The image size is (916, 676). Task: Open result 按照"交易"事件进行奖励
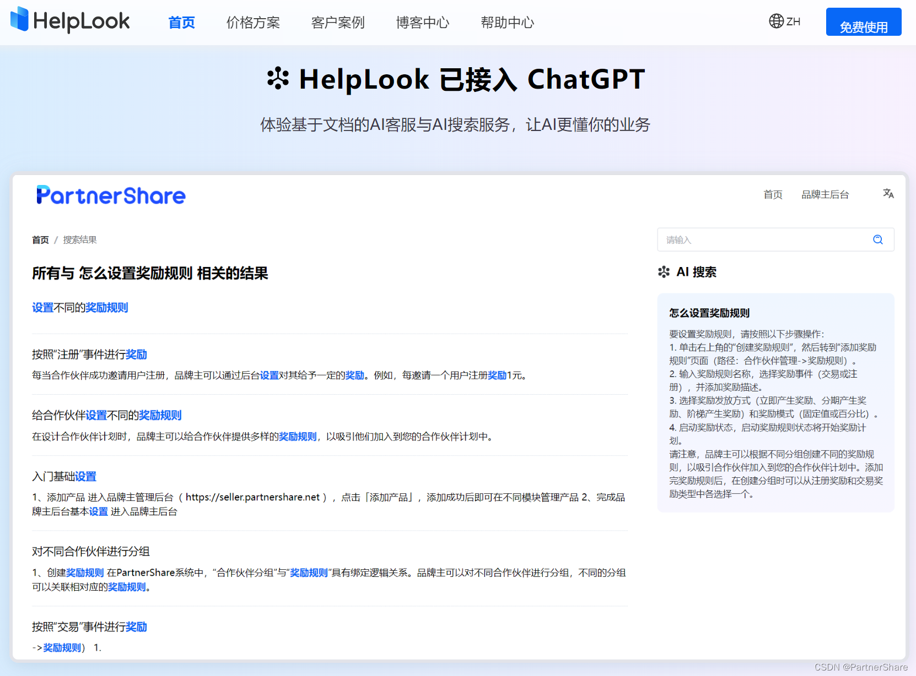click(x=89, y=627)
